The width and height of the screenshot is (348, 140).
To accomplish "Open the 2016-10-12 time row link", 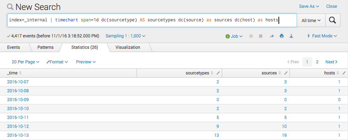I will point(18,126).
